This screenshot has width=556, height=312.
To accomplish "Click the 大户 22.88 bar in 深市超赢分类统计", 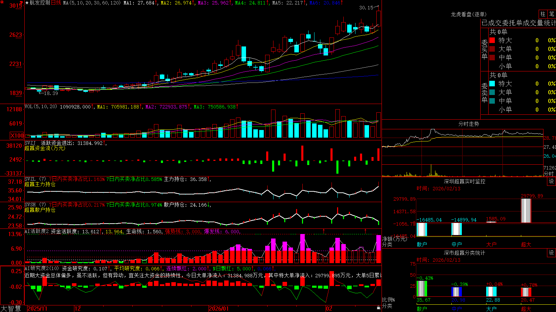I will (491, 292).
